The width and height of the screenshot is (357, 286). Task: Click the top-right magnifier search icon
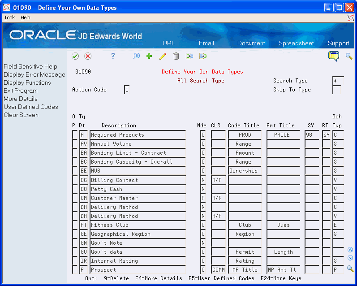349,56
